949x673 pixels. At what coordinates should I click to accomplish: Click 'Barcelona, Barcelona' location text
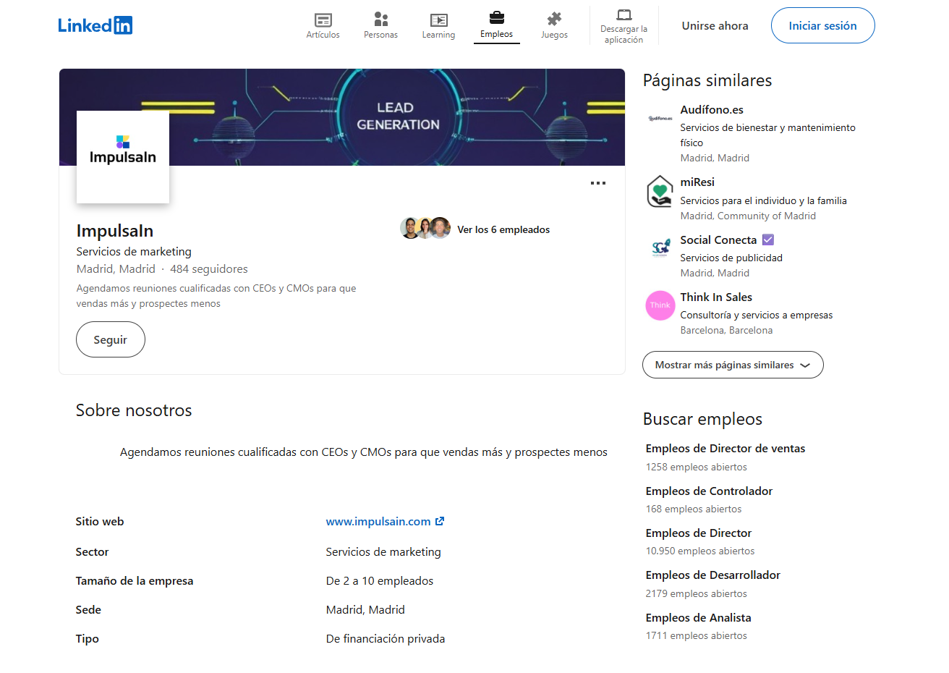726,330
